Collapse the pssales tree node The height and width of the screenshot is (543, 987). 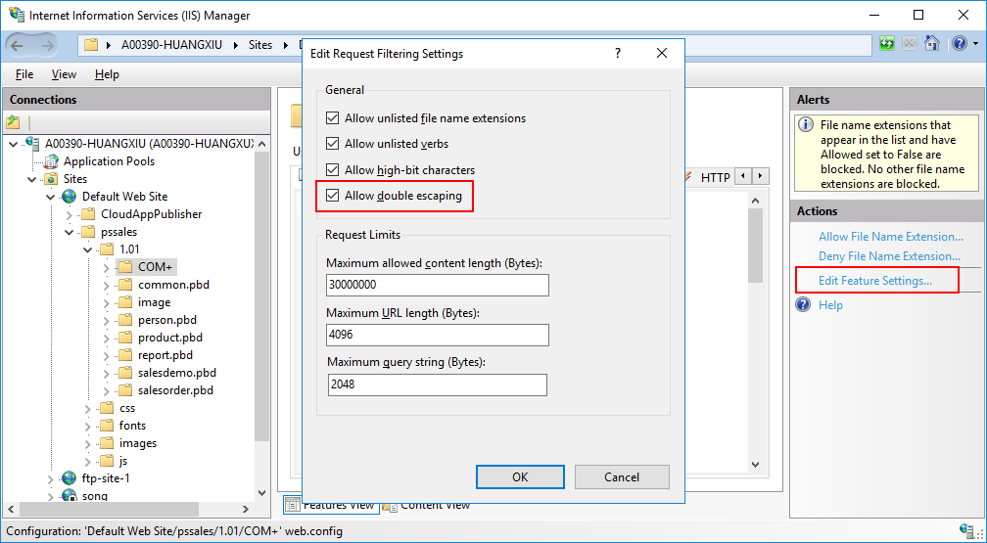[70, 232]
